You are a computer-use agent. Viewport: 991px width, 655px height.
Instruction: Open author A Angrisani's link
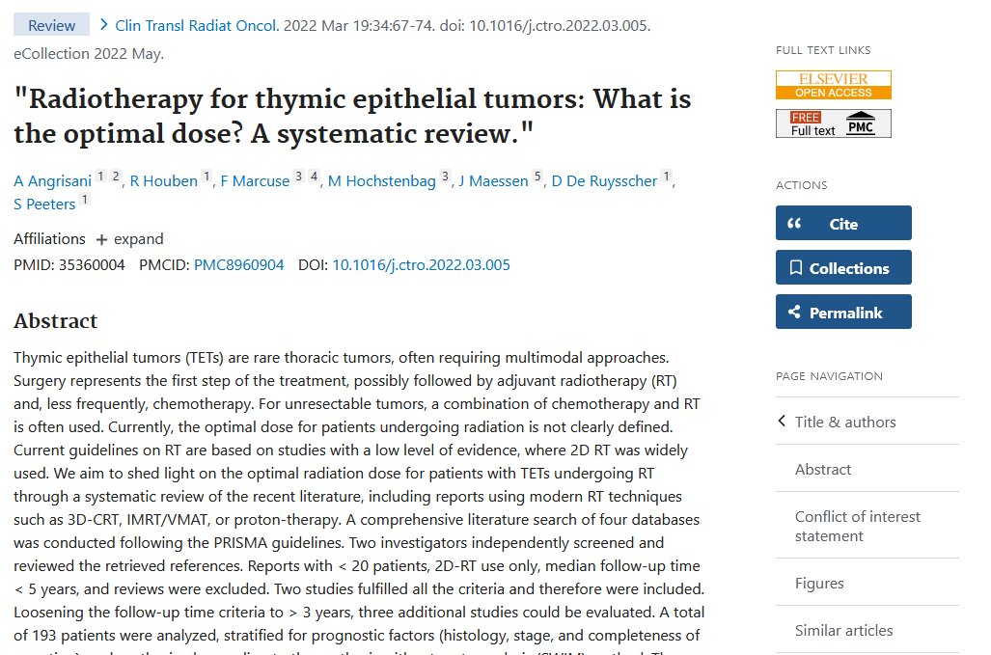point(52,181)
